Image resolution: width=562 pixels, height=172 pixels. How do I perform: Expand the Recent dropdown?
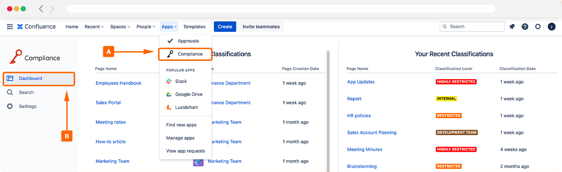[94, 27]
